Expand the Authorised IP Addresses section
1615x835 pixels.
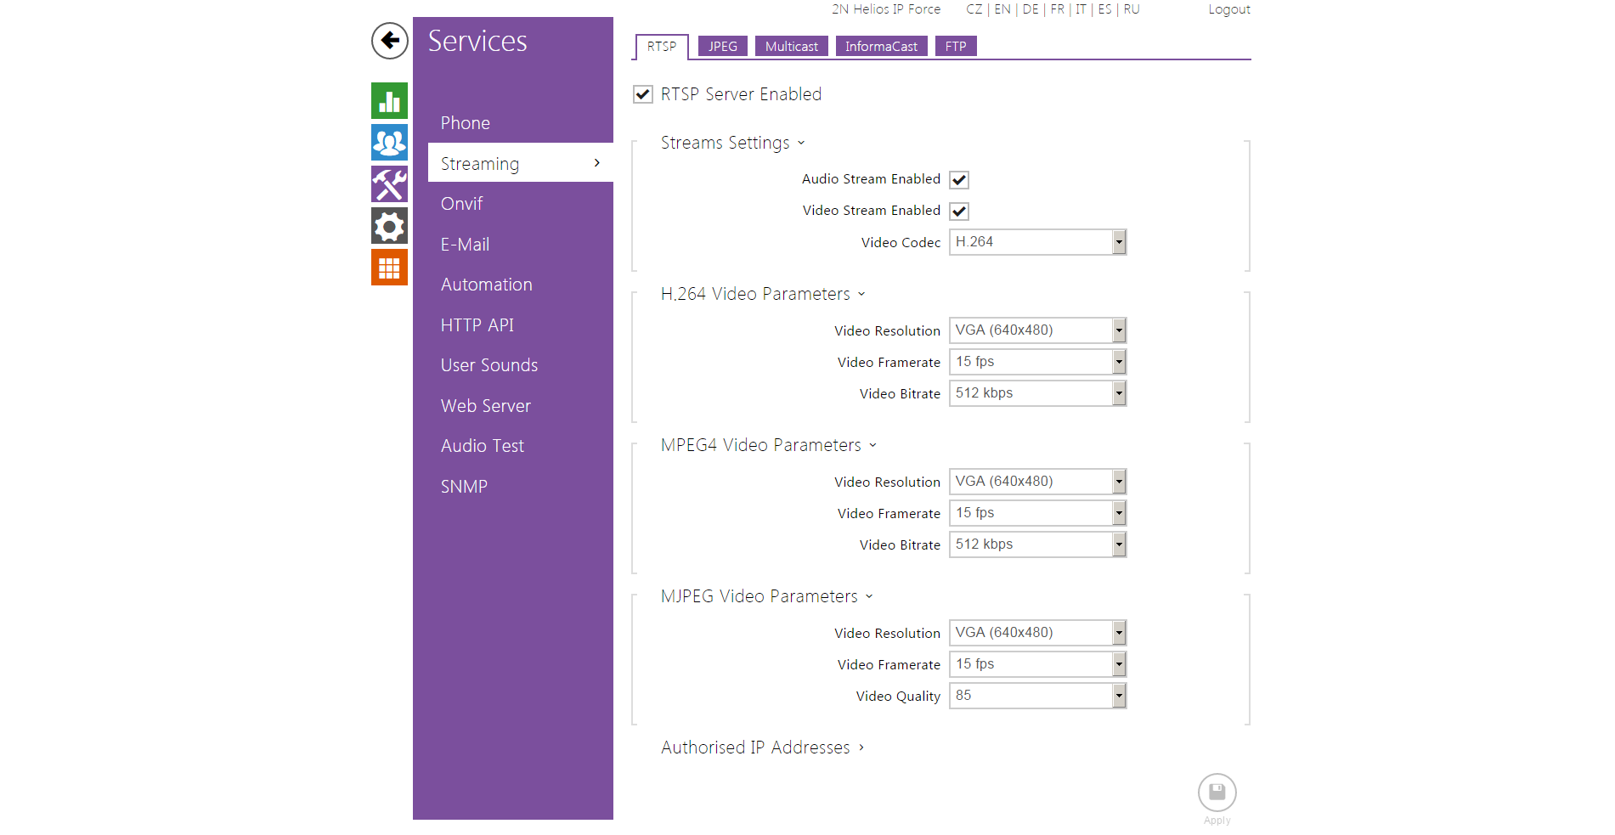(762, 748)
